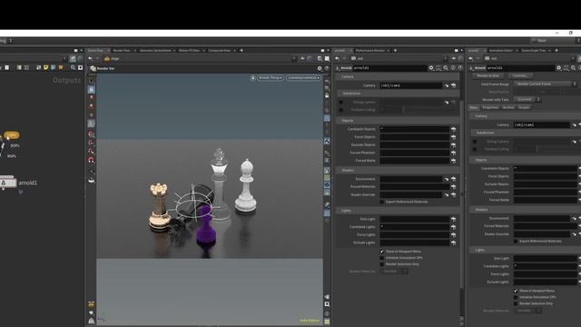581x327 pixels.
Task: Open Valid Frame Range dropdown in right panel
Action: pos(546,84)
